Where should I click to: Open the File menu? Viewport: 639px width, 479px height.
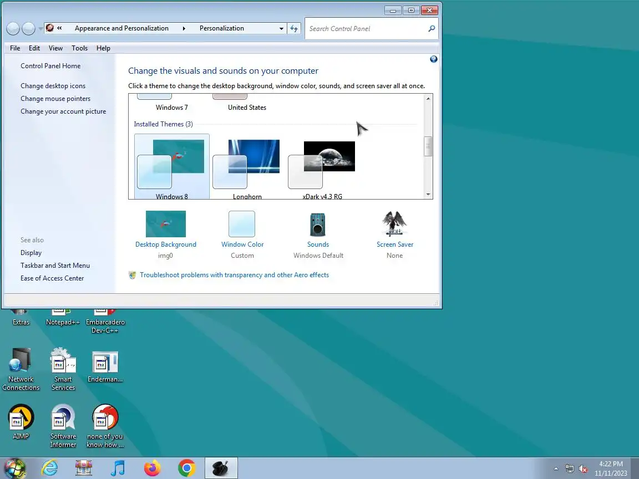pyautogui.click(x=15, y=48)
